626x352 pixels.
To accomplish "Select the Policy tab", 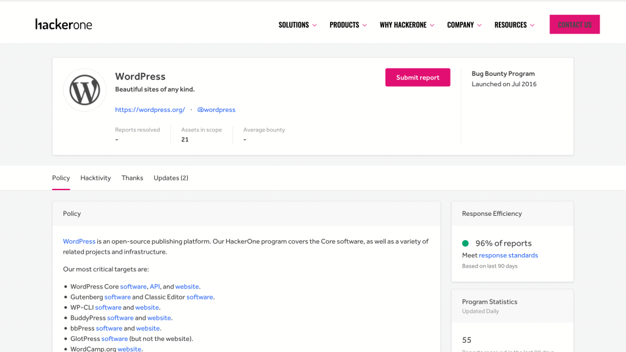I will pos(61,178).
